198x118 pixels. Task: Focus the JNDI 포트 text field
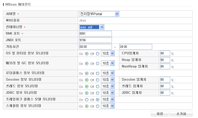pyautogui.click(x=95, y=40)
